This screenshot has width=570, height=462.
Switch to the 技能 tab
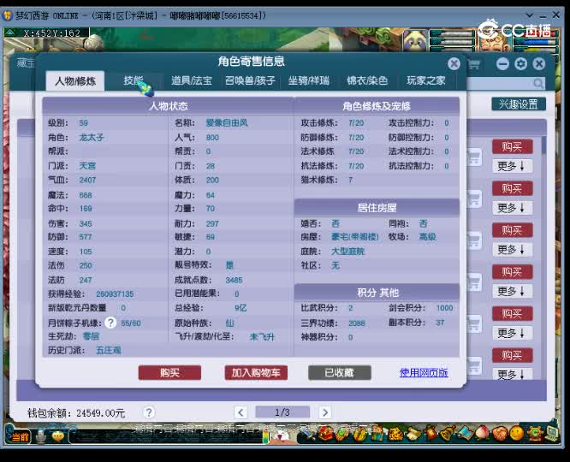[x=134, y=80]
